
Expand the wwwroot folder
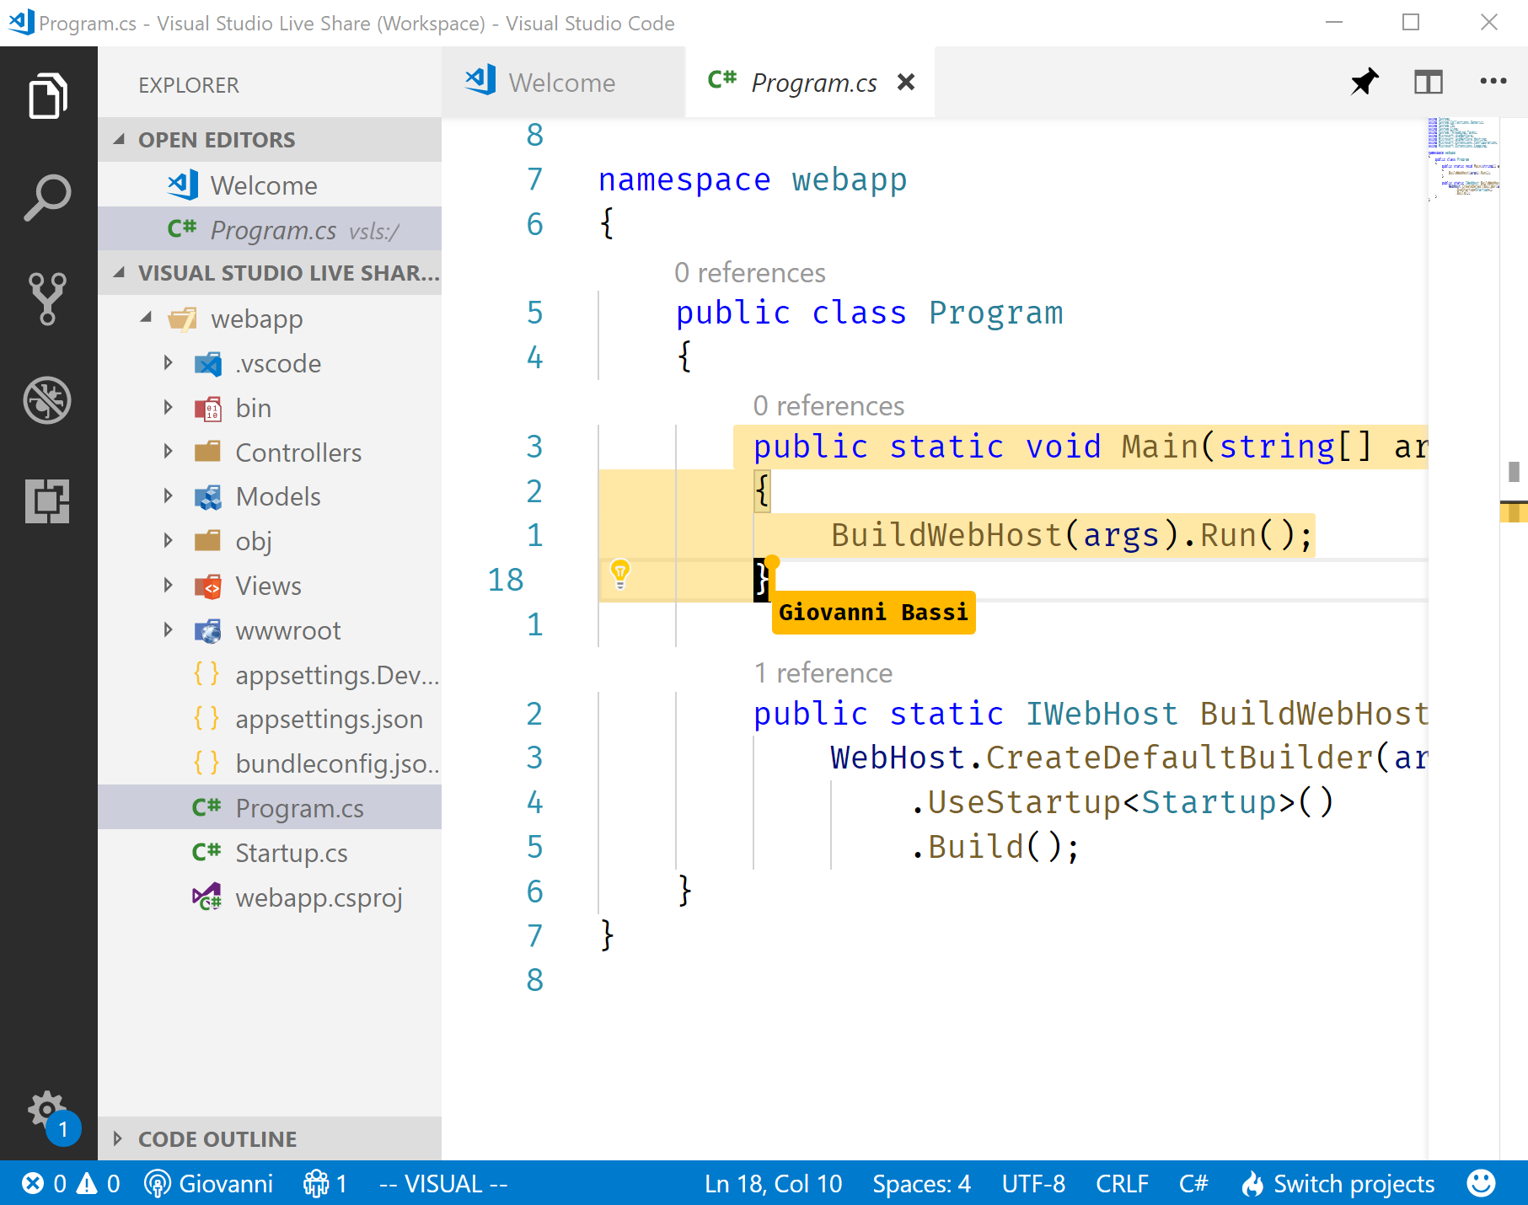point(168,630)
